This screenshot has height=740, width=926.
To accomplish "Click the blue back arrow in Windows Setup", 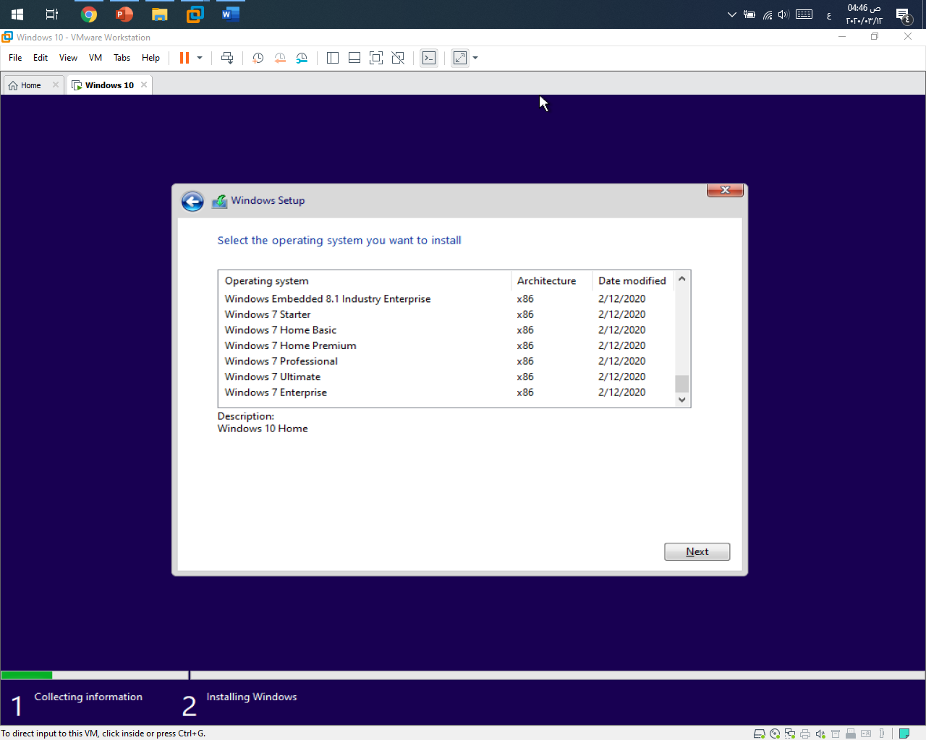I will 192,201.
